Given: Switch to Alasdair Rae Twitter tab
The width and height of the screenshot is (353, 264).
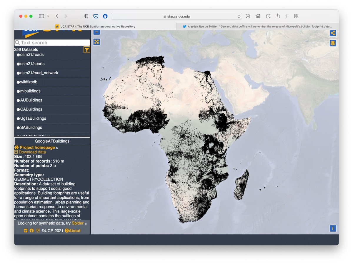Looking at the screenshot, I should [257, 26].
